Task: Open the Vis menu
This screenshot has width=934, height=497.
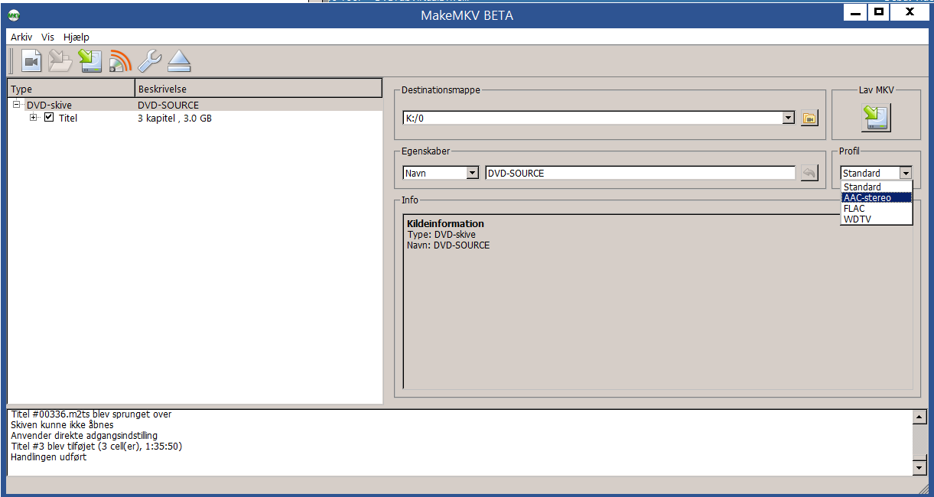Action: tap(48, 37)
